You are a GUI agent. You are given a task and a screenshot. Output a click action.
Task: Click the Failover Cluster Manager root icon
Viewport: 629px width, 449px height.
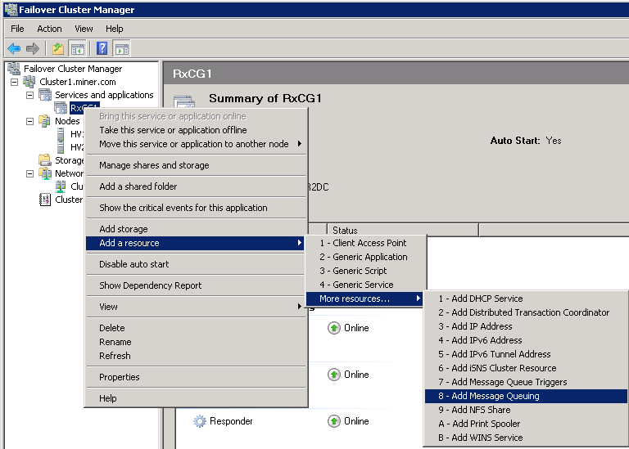[x=14, y=69]
